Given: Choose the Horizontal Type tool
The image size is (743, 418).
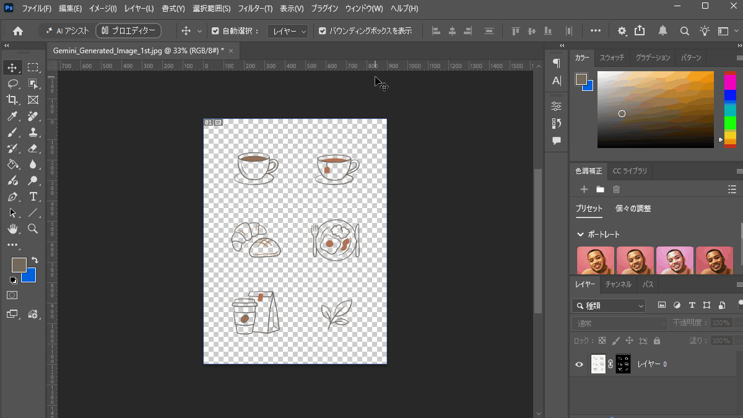Looking at the screenshot, I should pyautogui.click(x=33, y=197).
